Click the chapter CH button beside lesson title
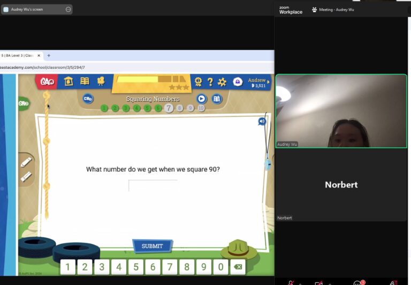 coord(88,99)
